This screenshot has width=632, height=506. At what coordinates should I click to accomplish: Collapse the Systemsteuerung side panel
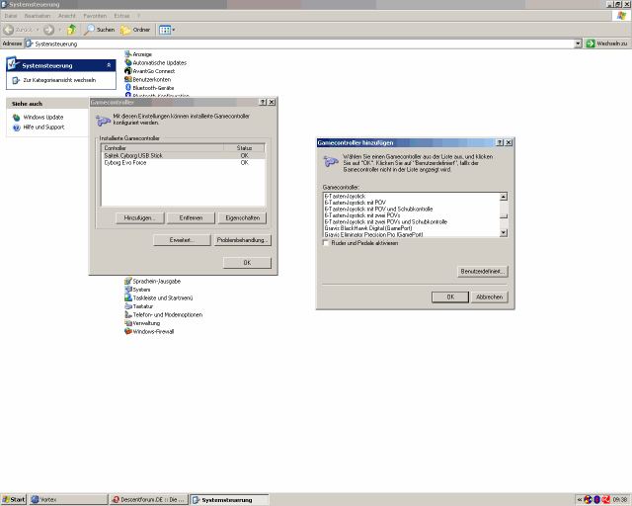point(109,65)
